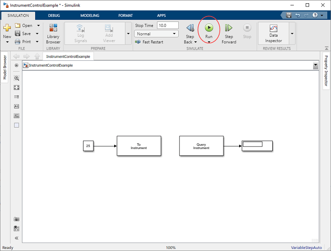Open the Property Inspector side panel
The image size is (331, 251).
[326, 71]
